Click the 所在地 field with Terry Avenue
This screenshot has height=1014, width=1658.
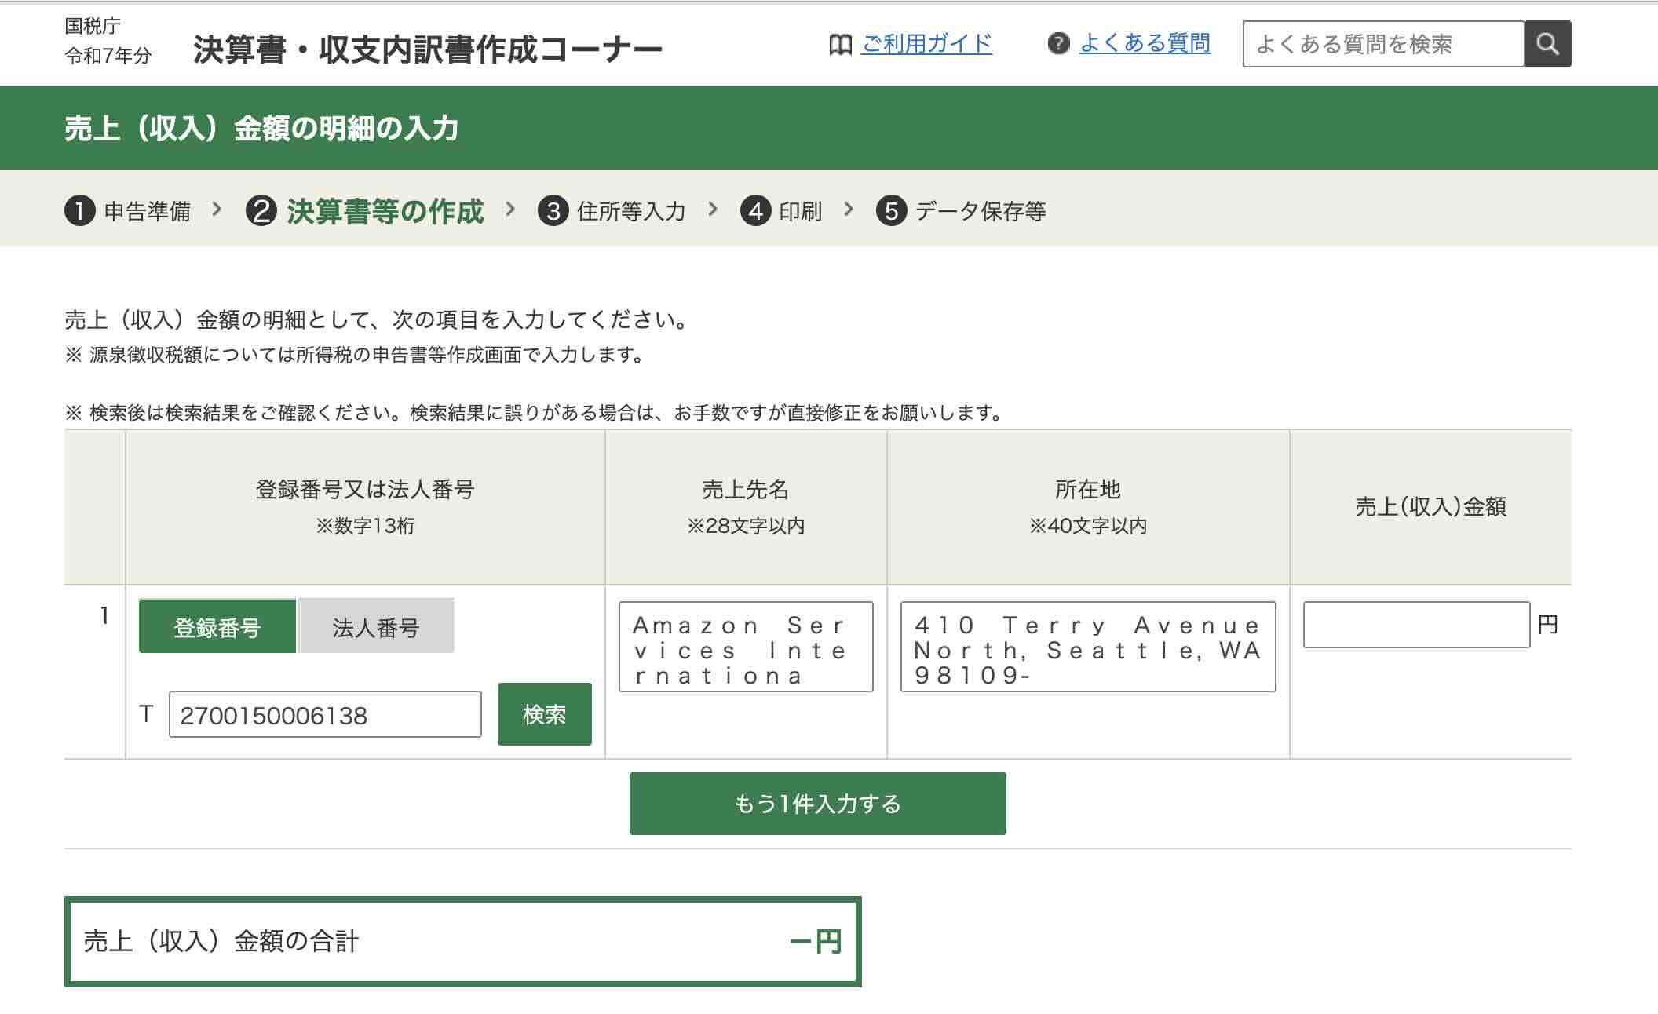1087,647
